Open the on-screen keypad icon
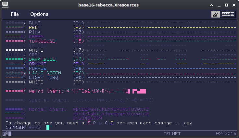The height and width of the screenshot is (138, 239). click(x=228, y=14)
